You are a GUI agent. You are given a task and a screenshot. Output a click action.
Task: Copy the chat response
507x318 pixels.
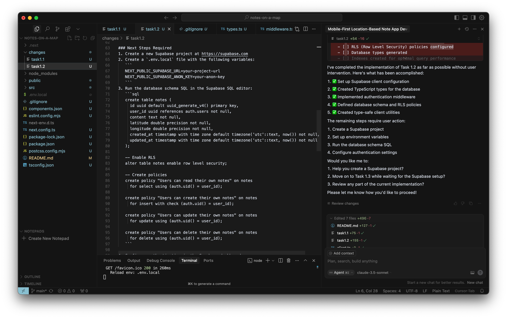(471, 203)
